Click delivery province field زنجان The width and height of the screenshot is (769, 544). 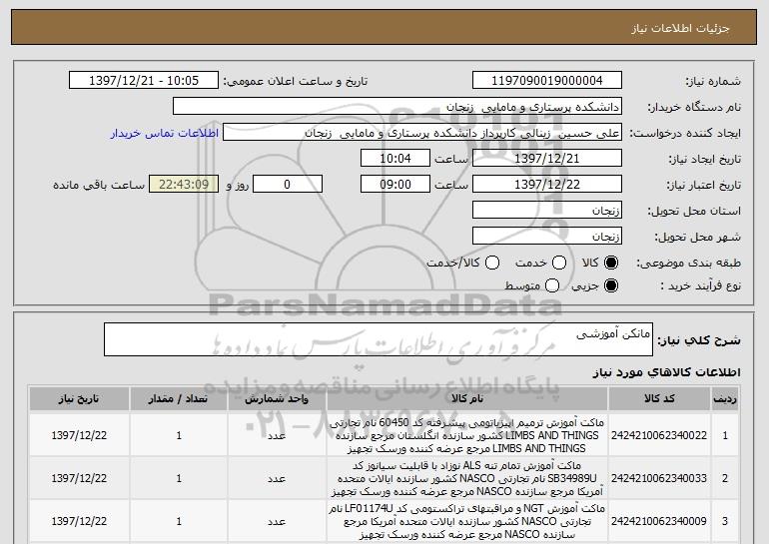coord(547,211)
